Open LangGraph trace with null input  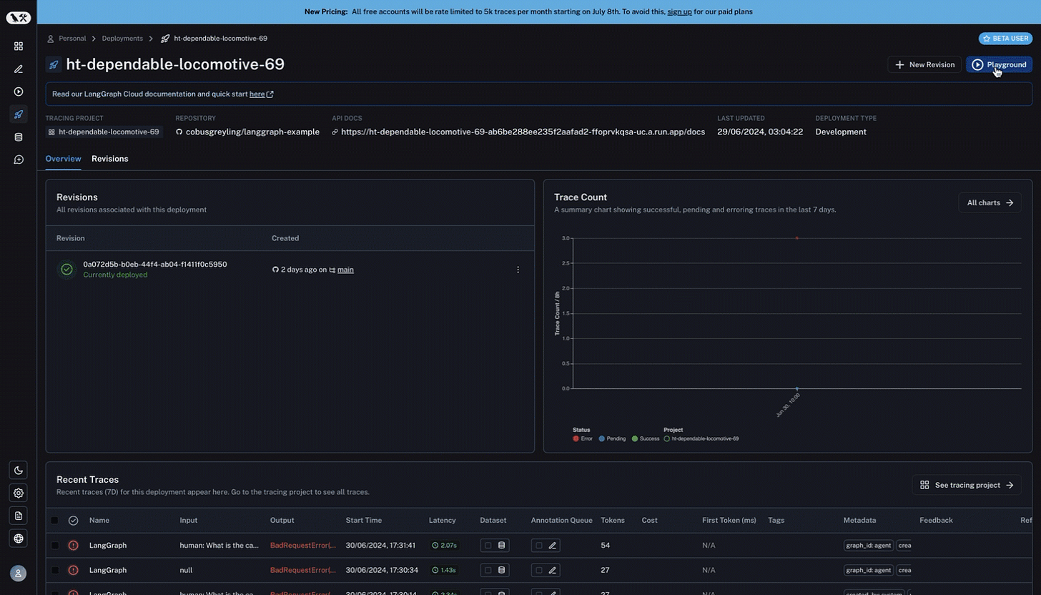[108, 571]
